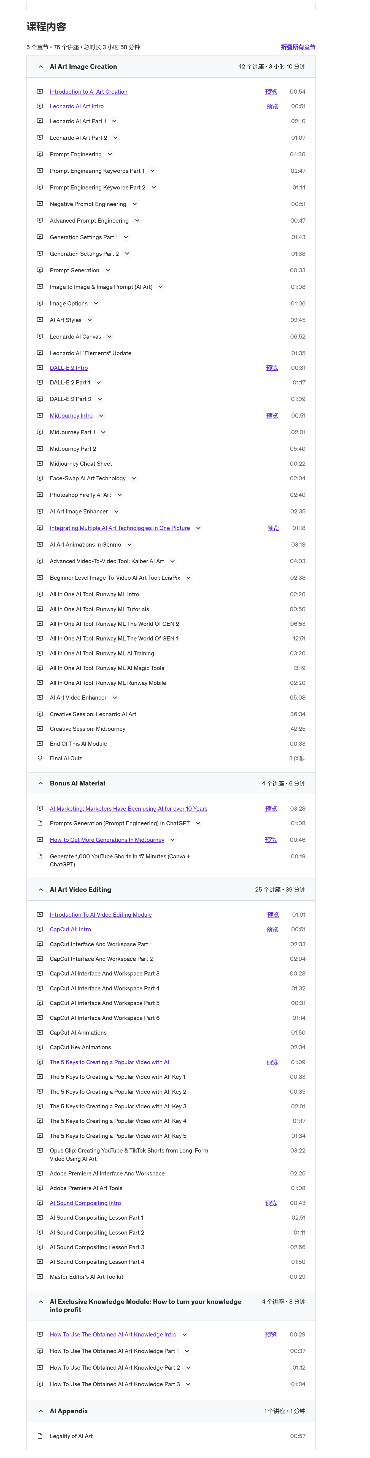Collapse the Bonus AI Material section

click(x=41, y=783)
